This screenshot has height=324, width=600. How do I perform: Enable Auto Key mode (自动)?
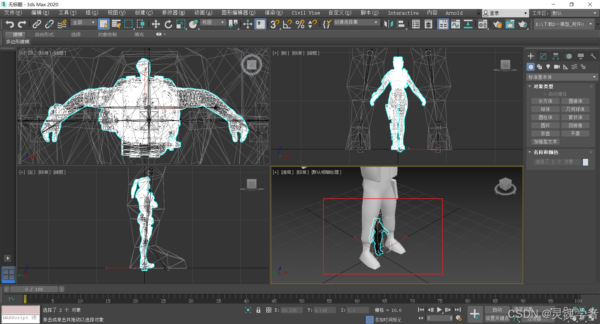[x=497, y=310]
